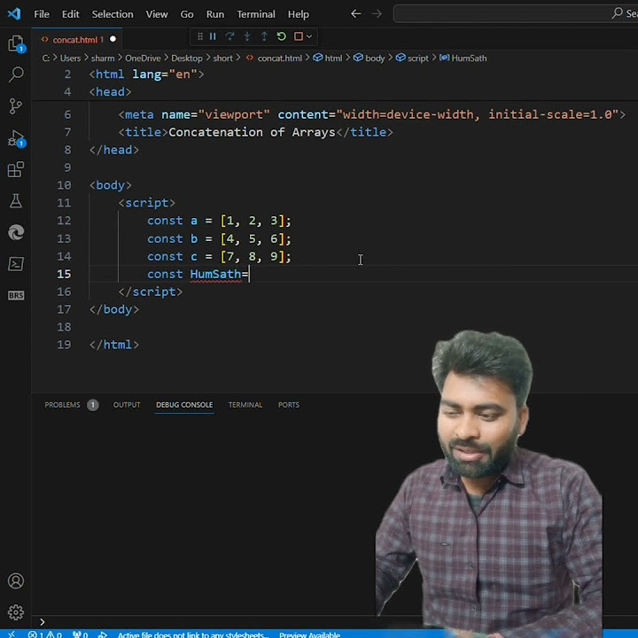Open the terminal-style activity bar icon
The image size is (638, 638).
[x=16, y=264]
